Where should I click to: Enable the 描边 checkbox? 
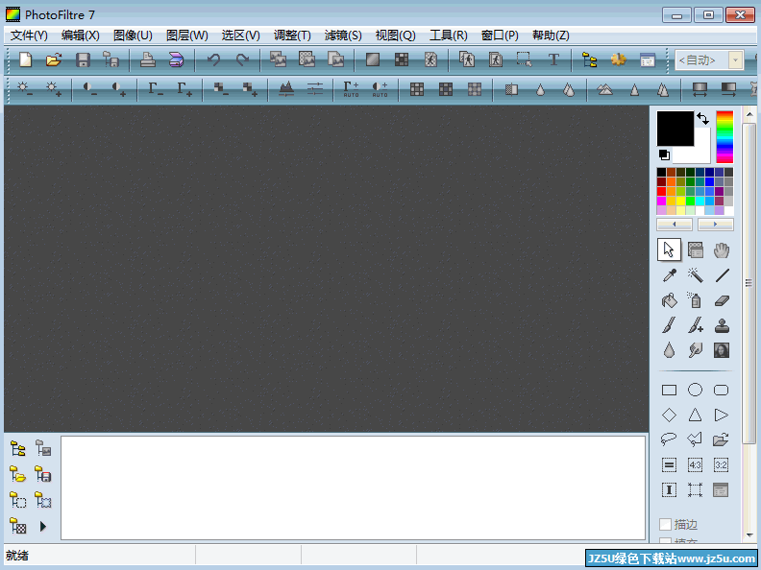[665, 525]
